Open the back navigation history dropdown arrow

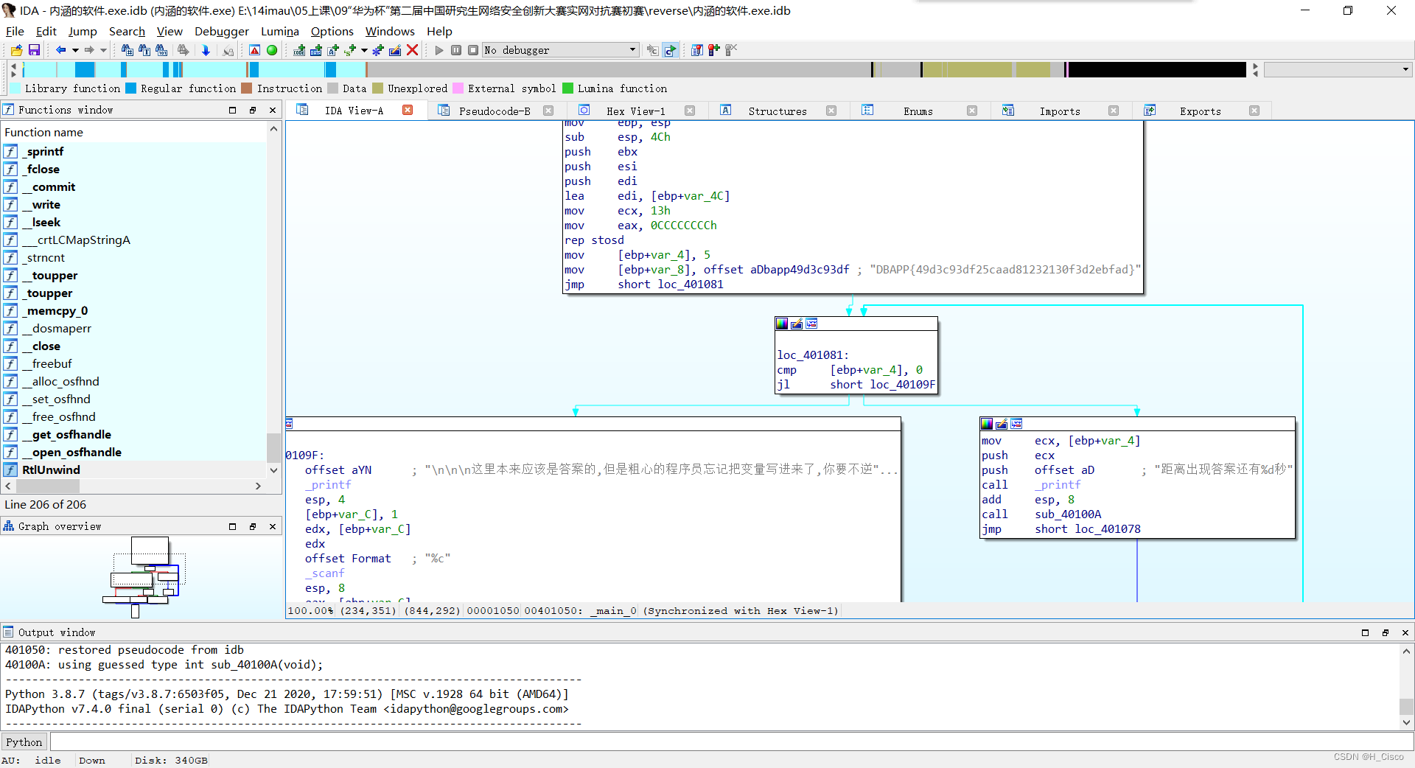(76, 50)
